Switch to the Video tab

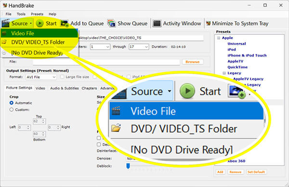click(x=40, y=88)
